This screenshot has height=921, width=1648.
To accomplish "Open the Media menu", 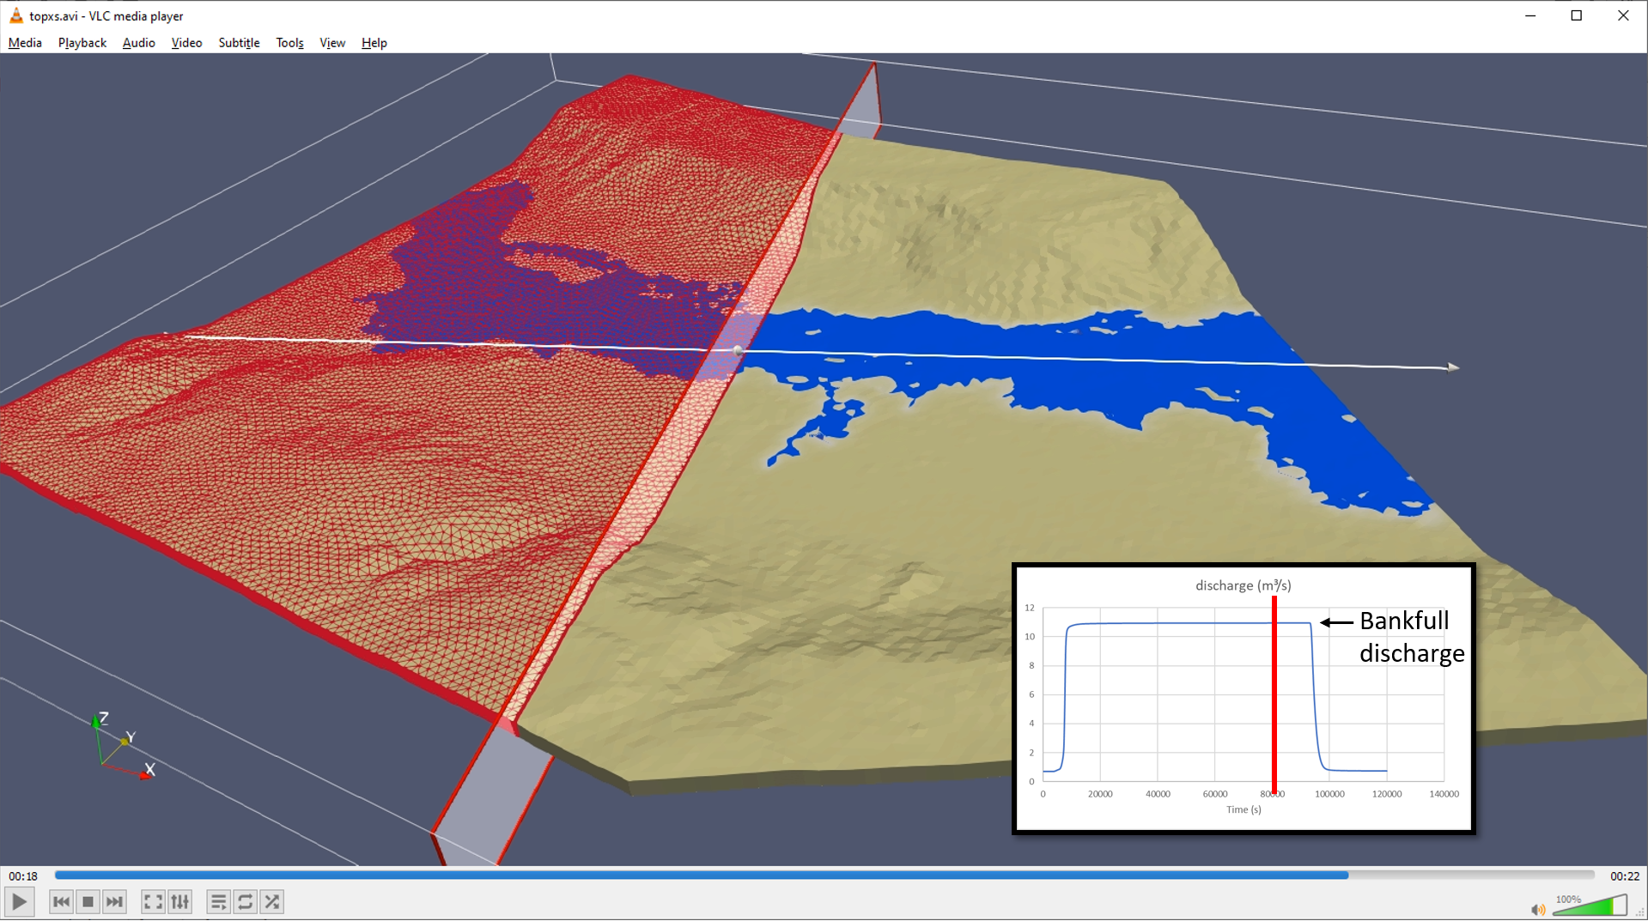I will tap(25, 43).
